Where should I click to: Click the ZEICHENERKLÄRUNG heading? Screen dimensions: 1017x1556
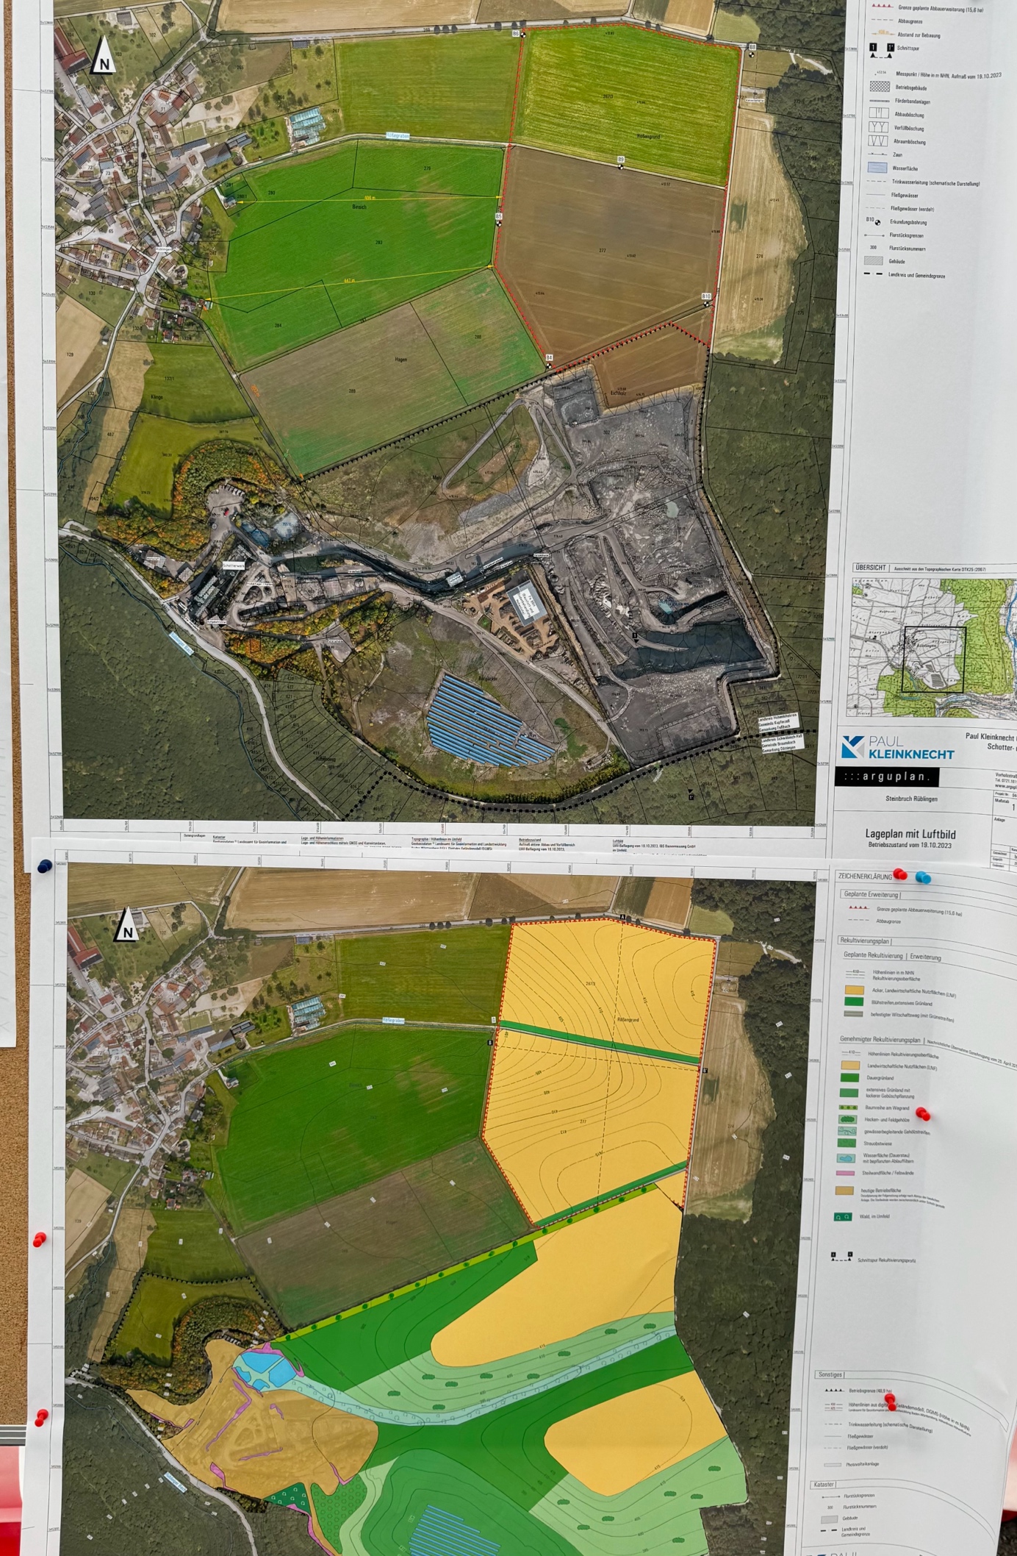[x=863, y=876]
